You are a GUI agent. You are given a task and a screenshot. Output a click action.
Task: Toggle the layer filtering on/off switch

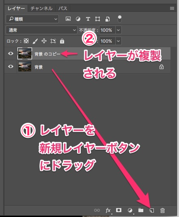[120, 19]
